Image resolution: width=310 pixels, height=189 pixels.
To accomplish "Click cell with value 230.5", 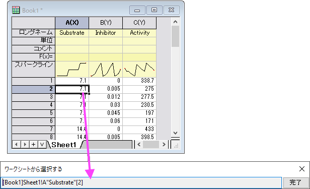I will pyautogui.click(x=139, y=105).
